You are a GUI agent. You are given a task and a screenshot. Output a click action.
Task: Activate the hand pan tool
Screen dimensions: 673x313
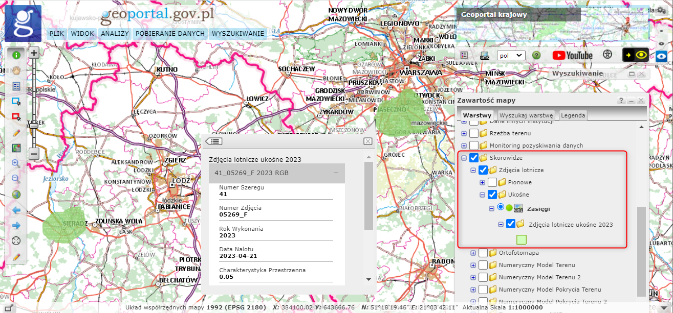[x=16, y=70]
